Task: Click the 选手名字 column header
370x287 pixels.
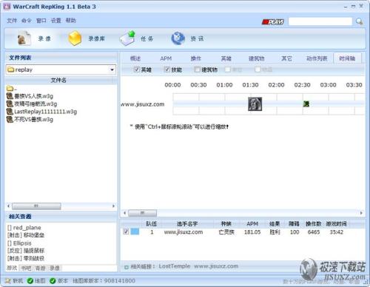Action: [x=187, y=224]
